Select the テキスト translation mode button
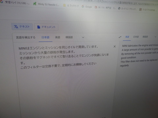The width and height of the screenshot is (158, 118). click(22, 27)
